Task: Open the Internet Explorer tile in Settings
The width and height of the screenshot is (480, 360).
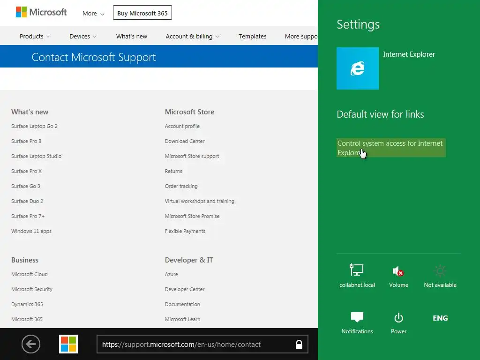Action: coord(357,68)
